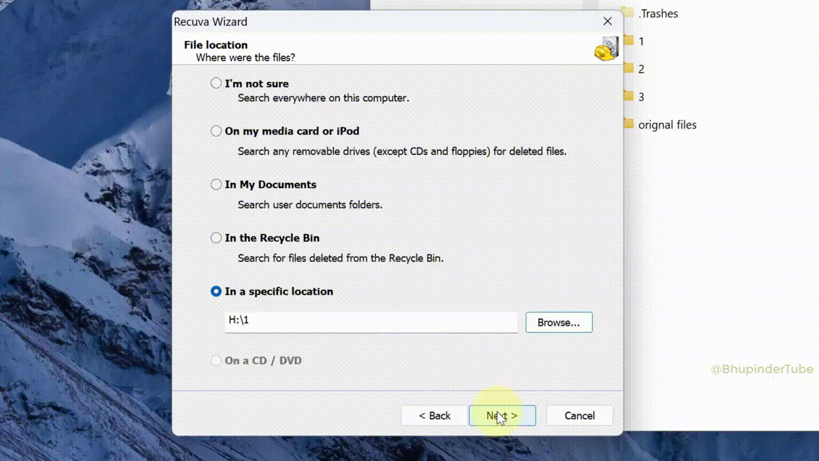This screenshot has height=461, width=819.
Task: Open the Browse... folder dialog
Action: (x=559, y=323)
